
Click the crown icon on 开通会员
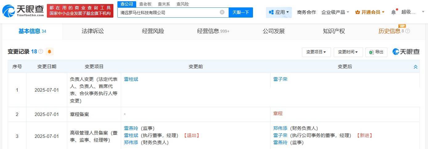click(357, 12)
